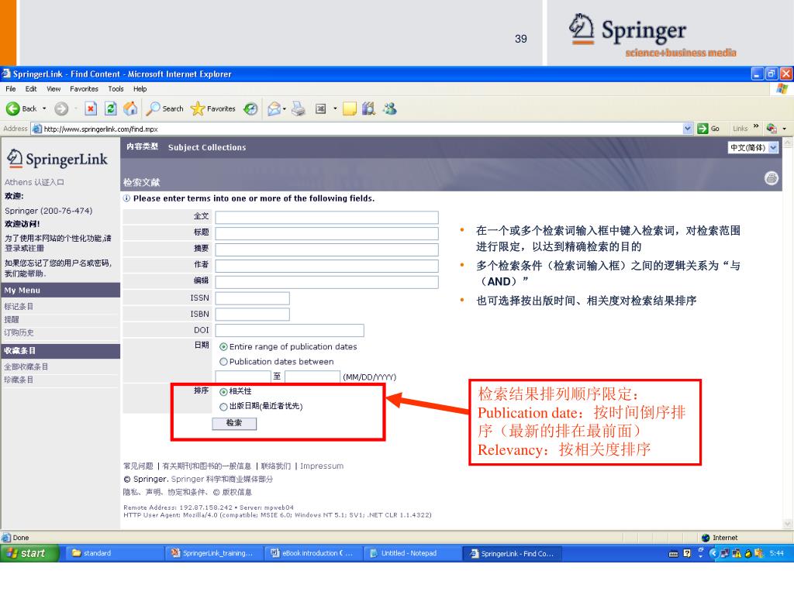
Task: Click the printer icon in SpringerLink header
Action: [772, 178]
